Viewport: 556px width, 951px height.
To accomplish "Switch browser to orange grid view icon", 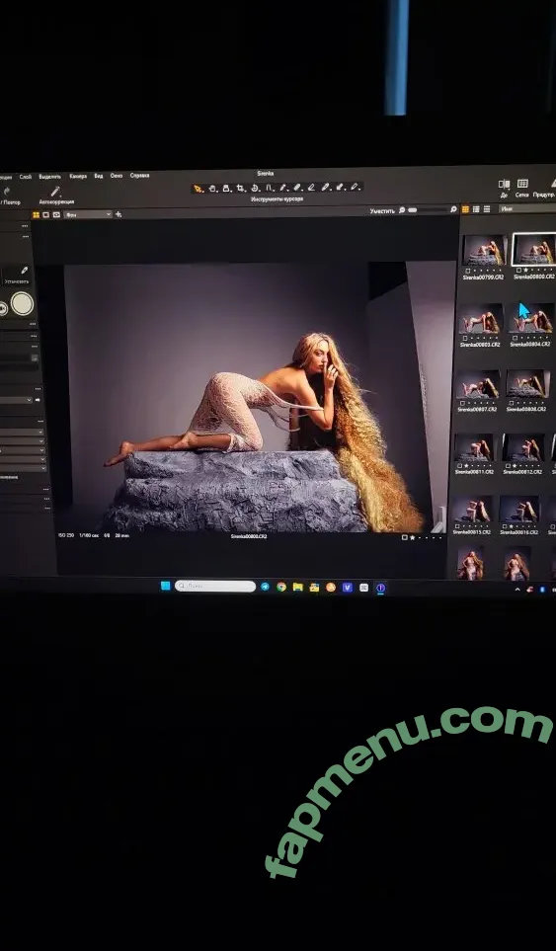I will 466,209.
